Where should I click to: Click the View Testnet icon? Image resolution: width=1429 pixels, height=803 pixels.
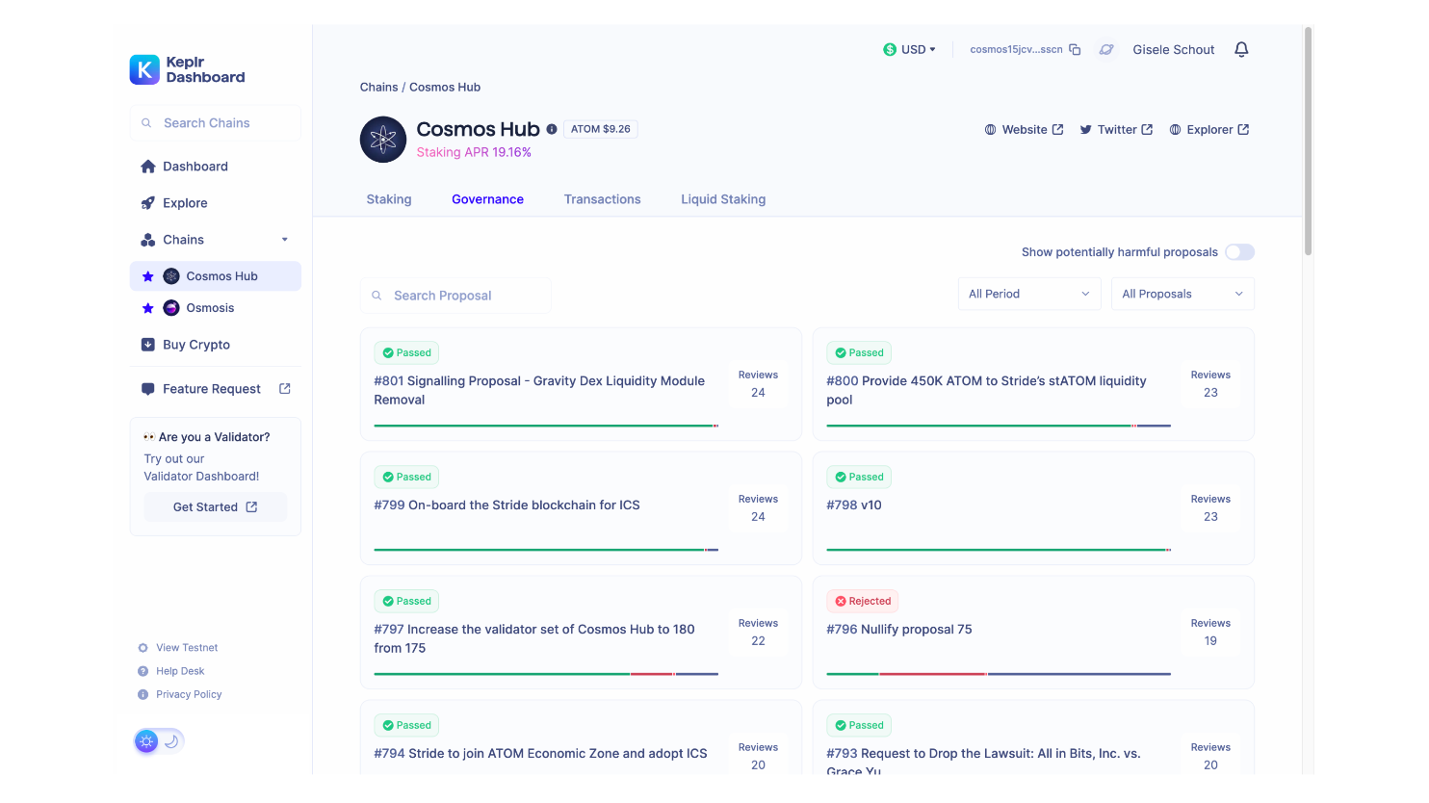click(143, 648)
